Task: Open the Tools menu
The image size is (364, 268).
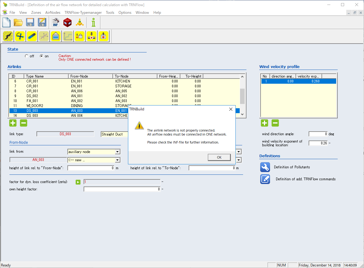Action: [x=110, y=13]
